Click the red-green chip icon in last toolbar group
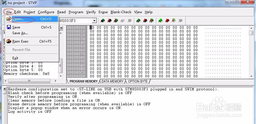Image resolution: width=256 pixels, height=124 pixels. click(174, 21)
